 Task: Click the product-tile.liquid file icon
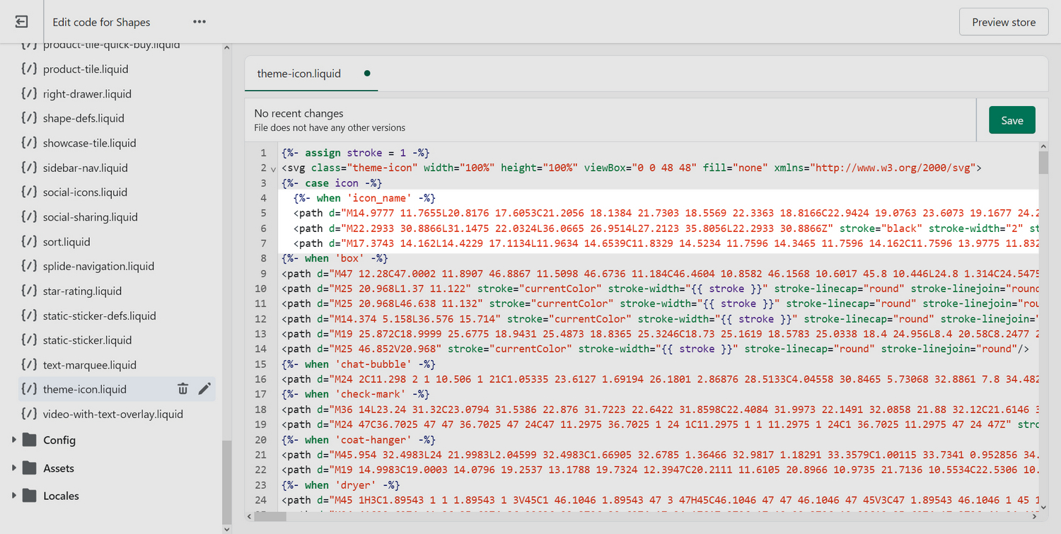28,69
